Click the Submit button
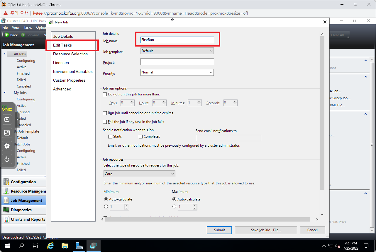The image size is (376, 252). pos(219,230)
